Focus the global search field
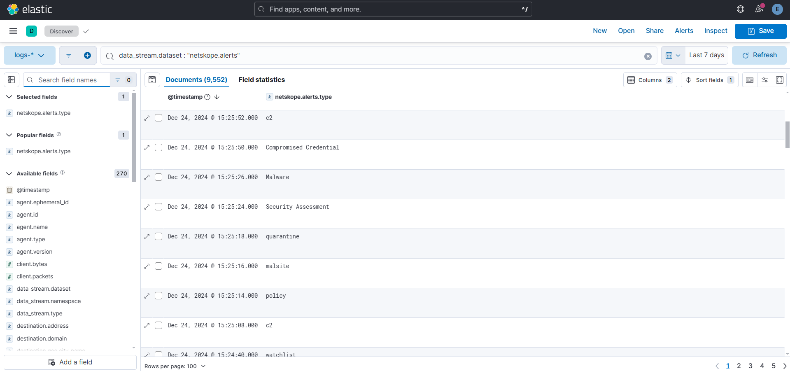 (393, 9)
